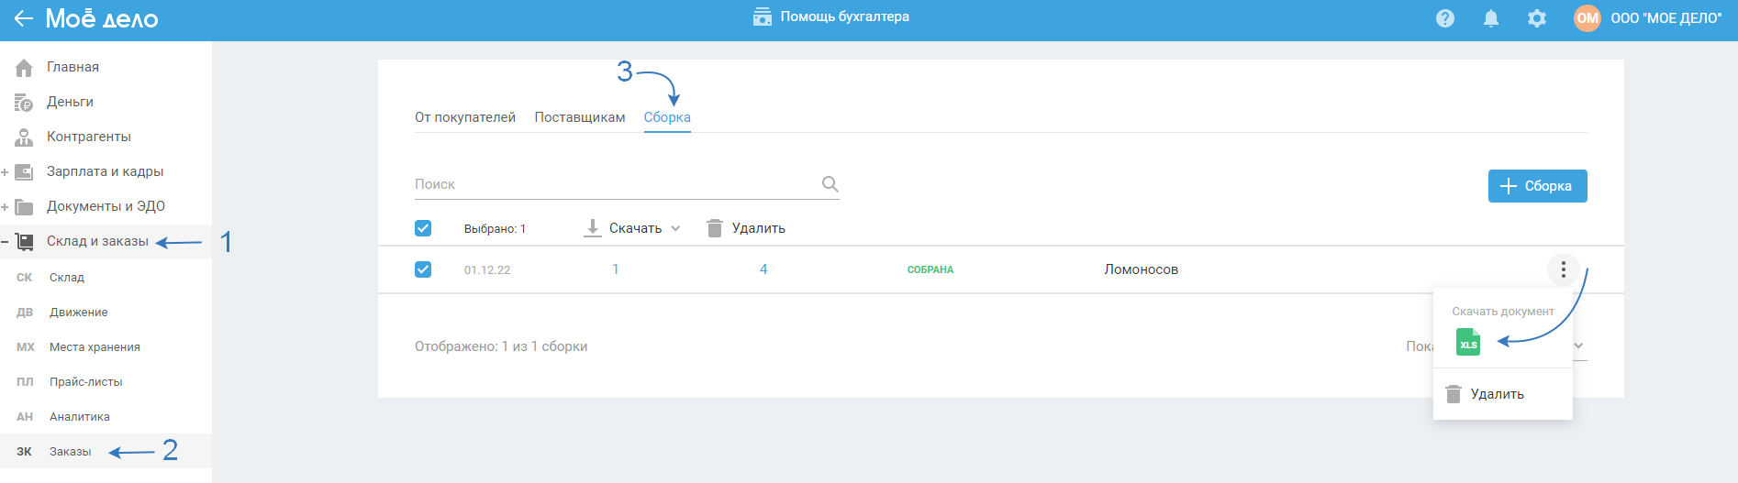Open settings via the gear icon
The image size is (1738, 483).
tap(1537, 18)
